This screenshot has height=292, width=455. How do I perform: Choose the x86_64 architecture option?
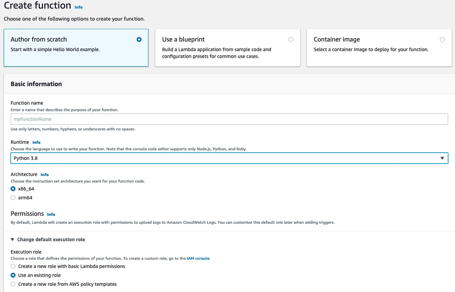[x=13, y=189]
